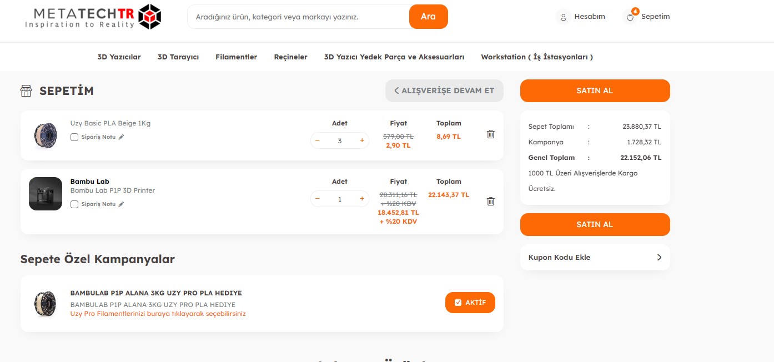Open the 3D Yazıcılar menu

coord(119,57)
